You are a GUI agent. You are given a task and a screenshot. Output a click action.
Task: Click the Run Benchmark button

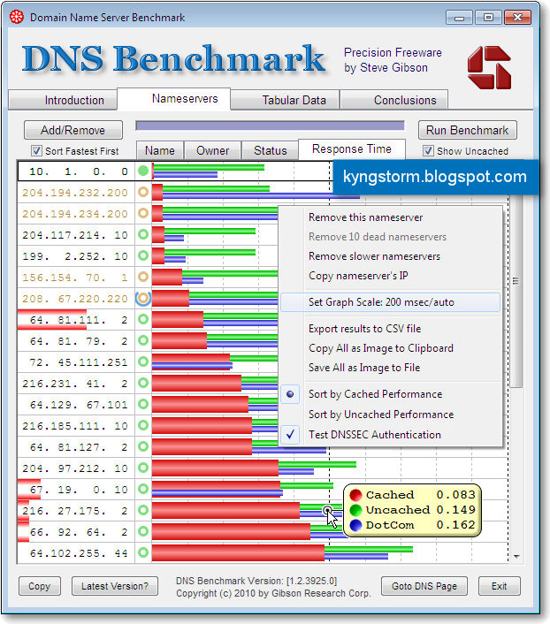pos(468,130)
